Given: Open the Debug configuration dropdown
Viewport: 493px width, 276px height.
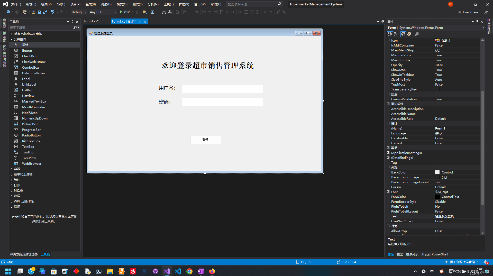Looking at the screenshot, I should point(79,12).
